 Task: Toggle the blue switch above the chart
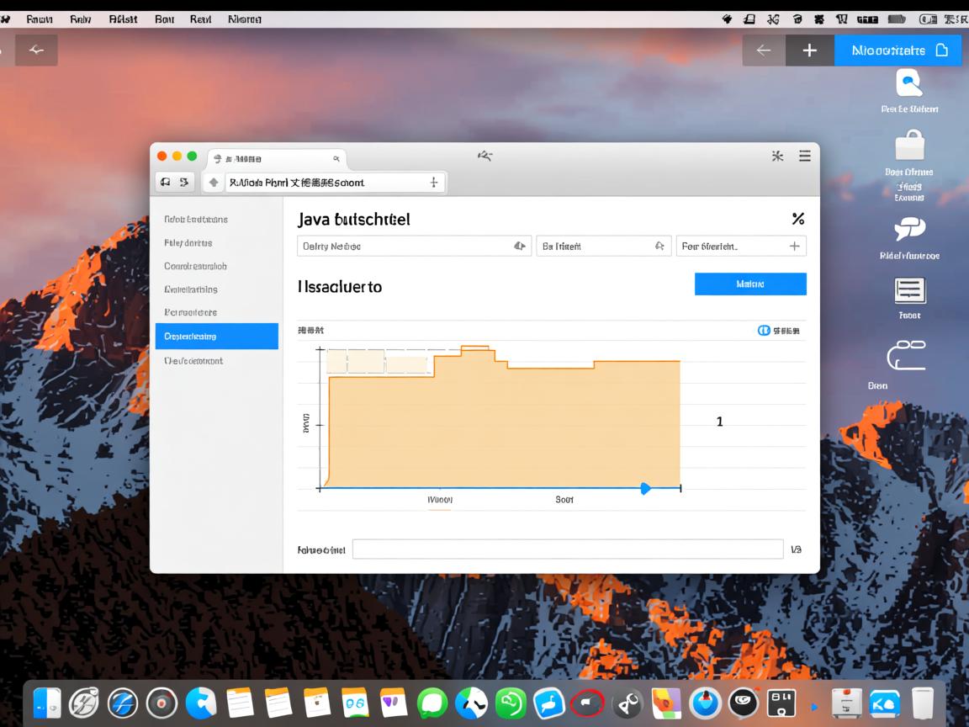(x=764, y=331)
